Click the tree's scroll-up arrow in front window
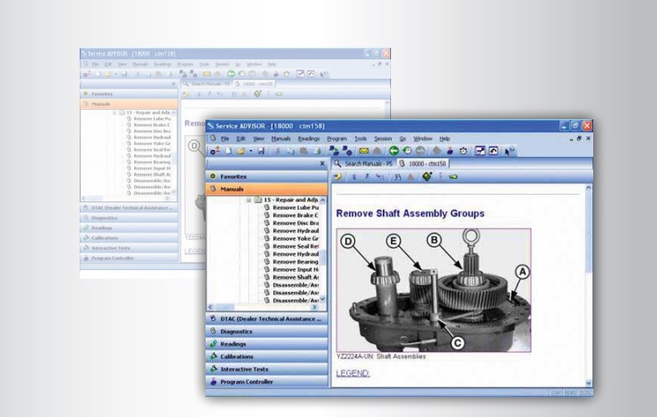The height and width of the screenshot is (417, 657). pos(322,201)
